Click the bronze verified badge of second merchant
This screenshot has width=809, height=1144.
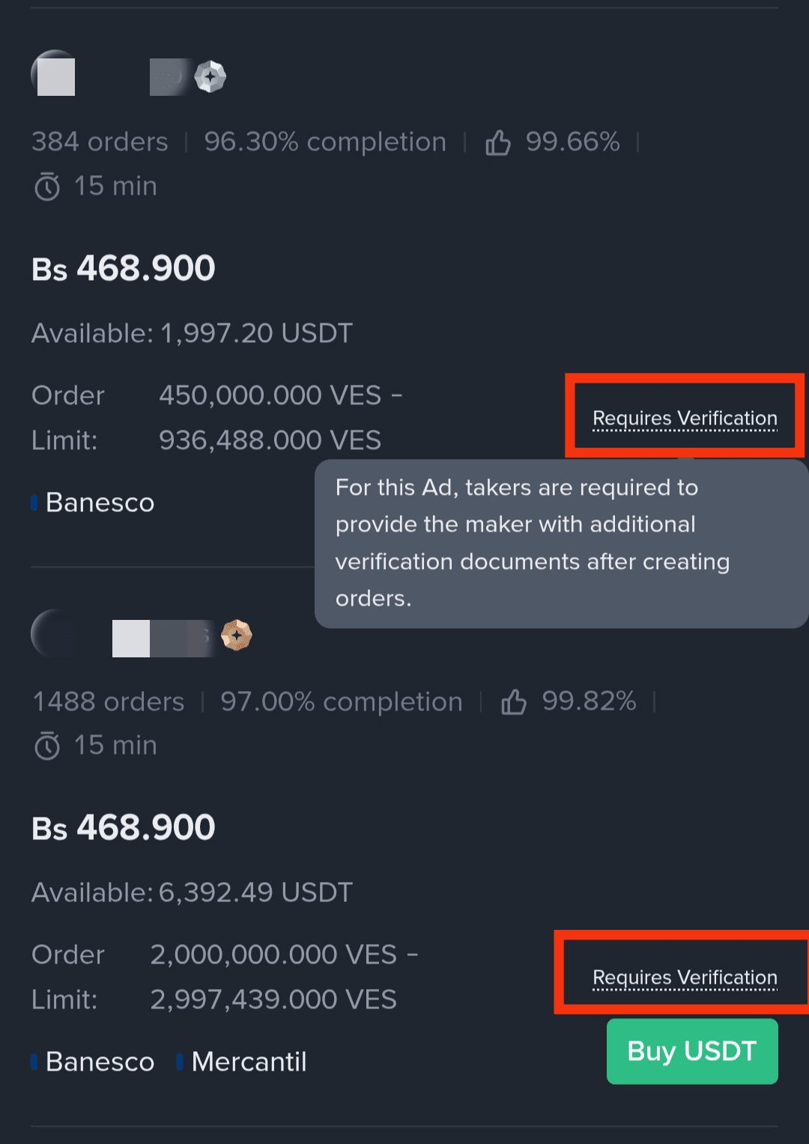pos(237,636)
